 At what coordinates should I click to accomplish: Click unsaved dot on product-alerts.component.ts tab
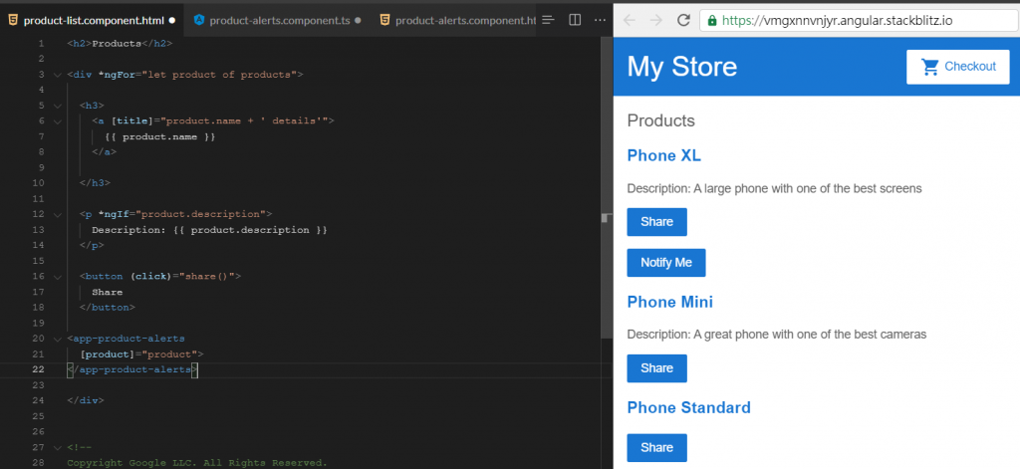(x=358, y=20)
